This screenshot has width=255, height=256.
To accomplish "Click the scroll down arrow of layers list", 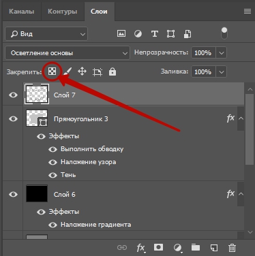I will coord(250,232).
